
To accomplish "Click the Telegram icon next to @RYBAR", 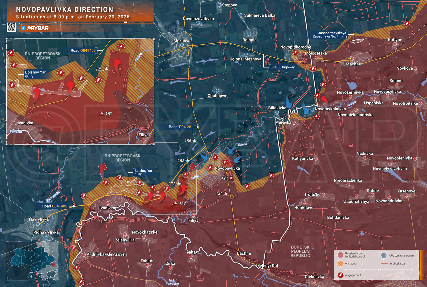I will [x=23, y=28].
